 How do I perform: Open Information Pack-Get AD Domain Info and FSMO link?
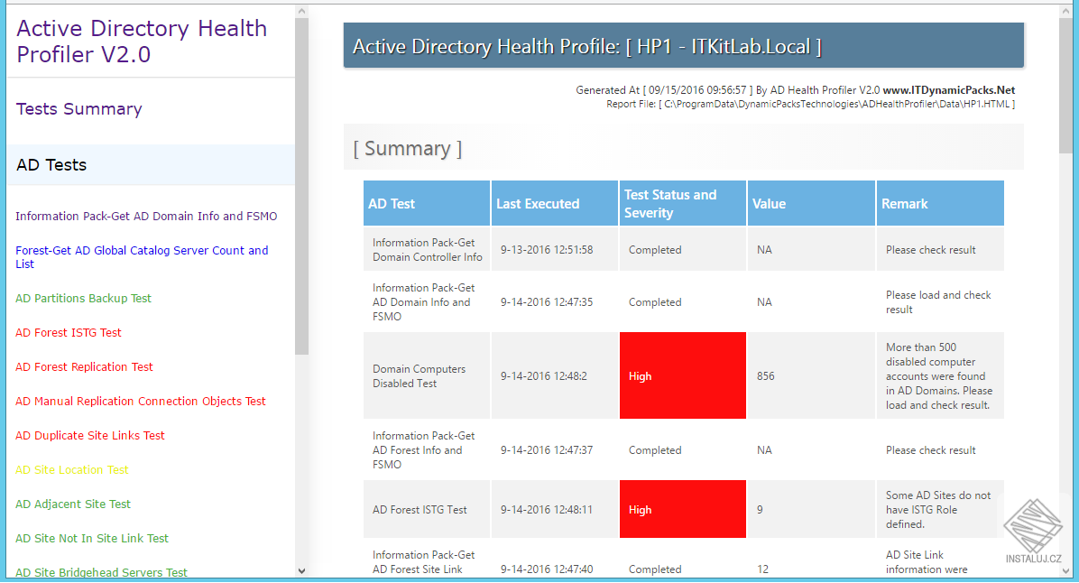146,216
